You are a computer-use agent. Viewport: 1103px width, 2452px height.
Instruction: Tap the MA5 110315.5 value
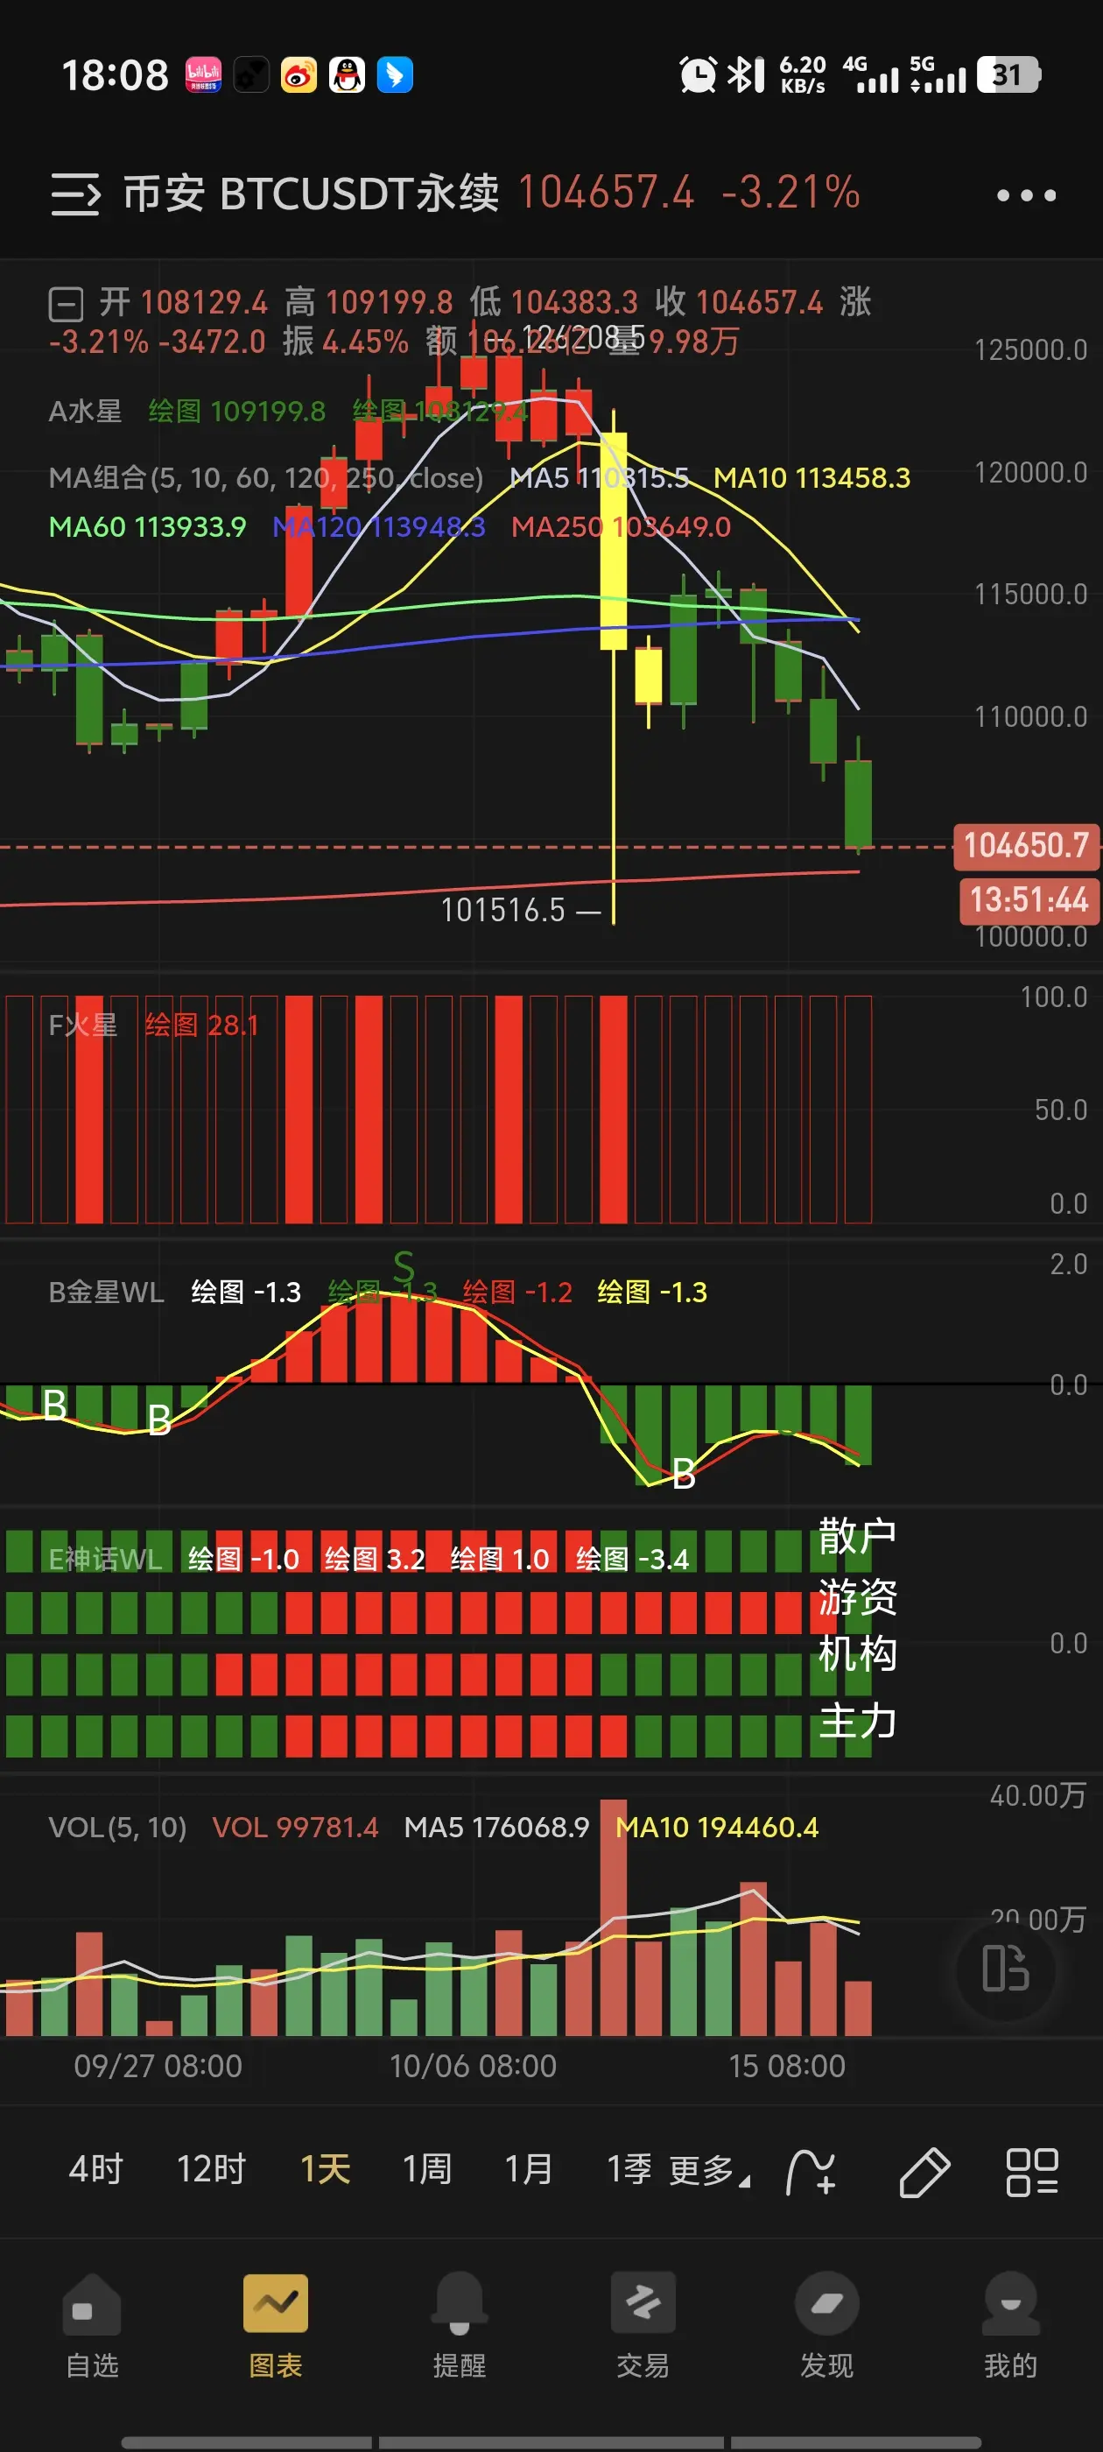point(600,478)
